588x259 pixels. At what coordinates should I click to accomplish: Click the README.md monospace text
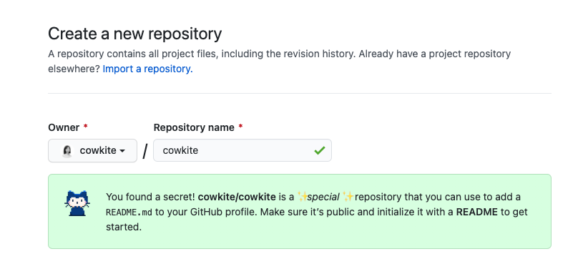[x=129, y=212]
